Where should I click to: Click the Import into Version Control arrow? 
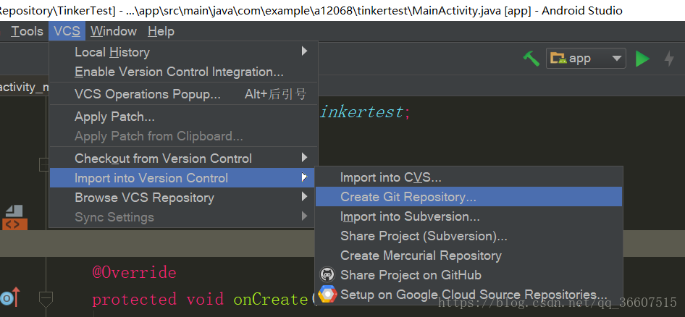[305, 177]
